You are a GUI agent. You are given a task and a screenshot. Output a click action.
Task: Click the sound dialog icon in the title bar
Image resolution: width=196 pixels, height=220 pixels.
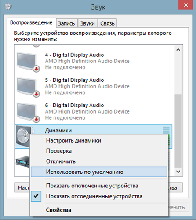(8, 7)
